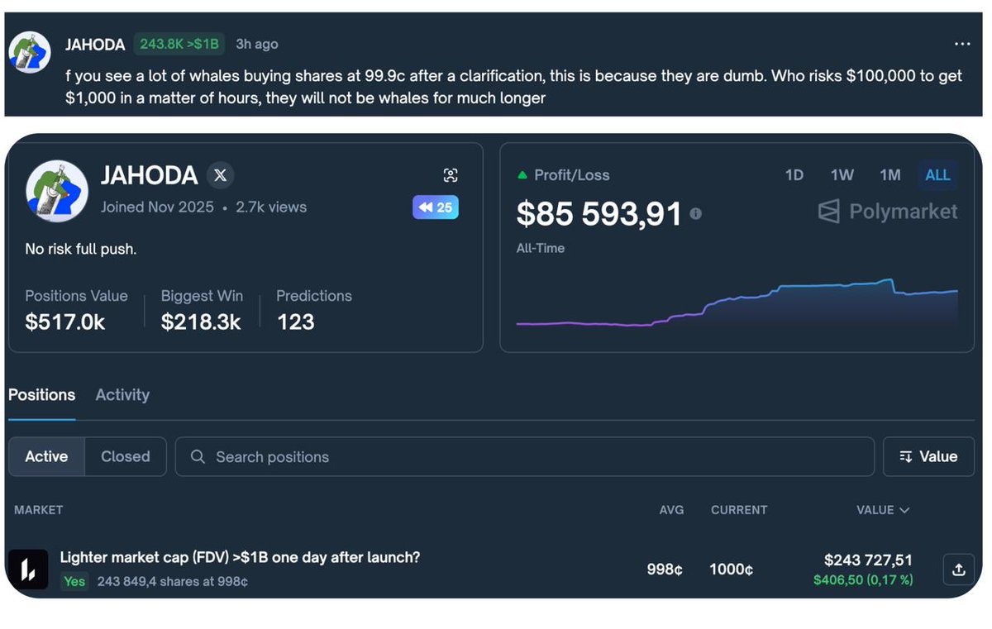
Task: Open the Value sort dropdown
Action: coord(928,456)
